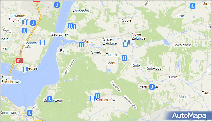Click the Łosie place label
The width and height of the screenshot is (212, 122).
[x=173, y=77]
